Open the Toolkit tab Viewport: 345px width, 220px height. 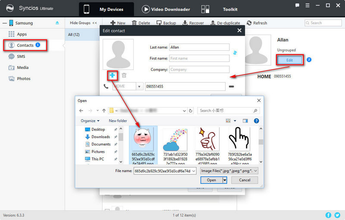pyautogui.click(x=220, y=9)
